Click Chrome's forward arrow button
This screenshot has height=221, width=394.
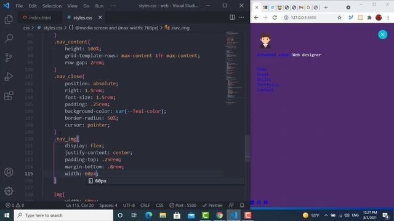click(265, 18)
